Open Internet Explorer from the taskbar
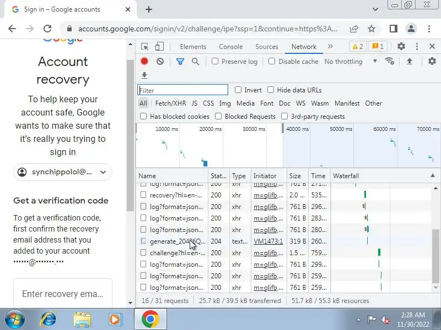The image size is (441, 330). (x=48, y=319)
